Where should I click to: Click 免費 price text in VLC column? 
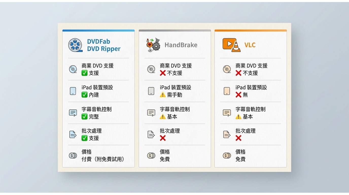pyautogui.click(x=240, y=159)
